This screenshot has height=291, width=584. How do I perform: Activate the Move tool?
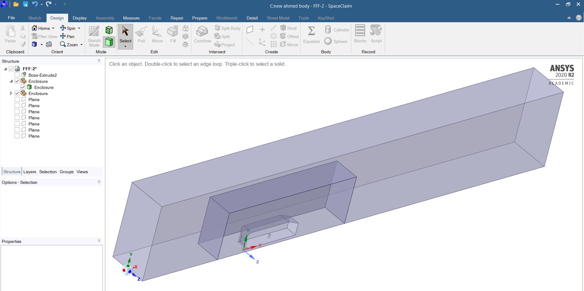click(x=157, y=34)
